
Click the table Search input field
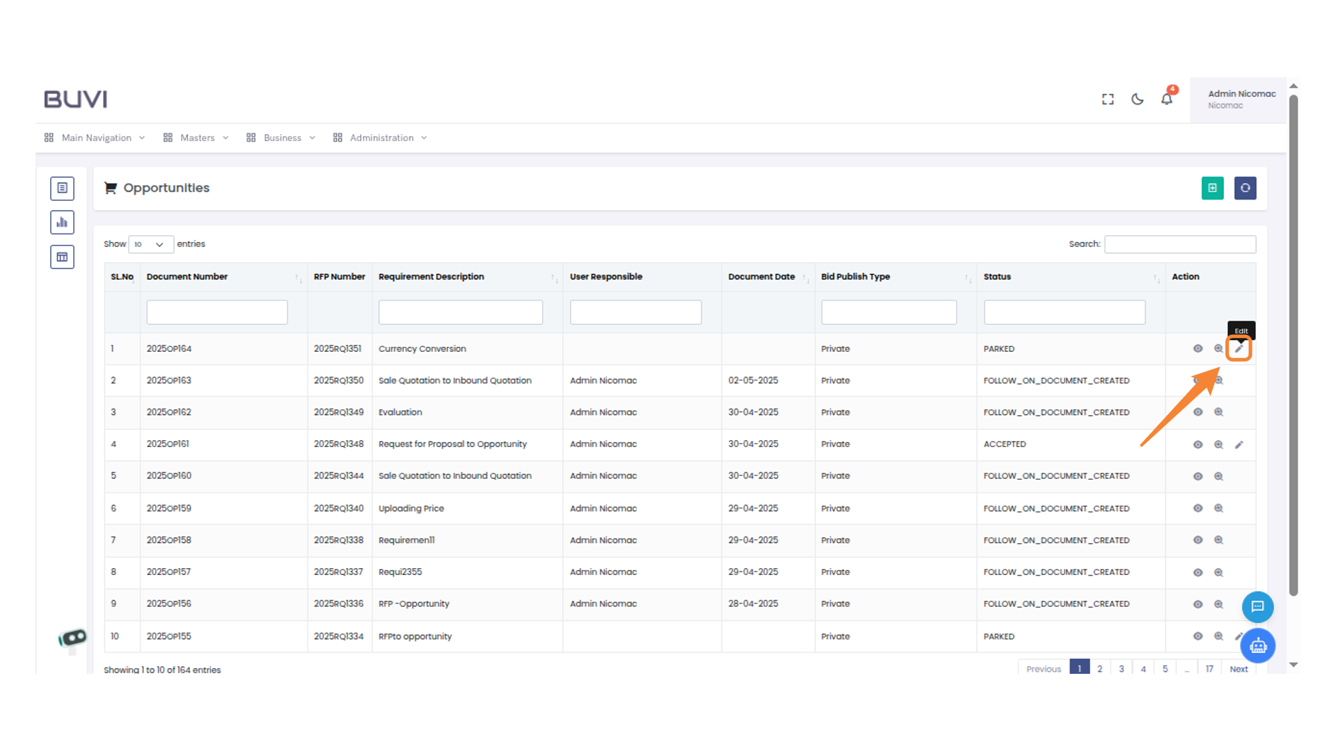point(1179,244)
